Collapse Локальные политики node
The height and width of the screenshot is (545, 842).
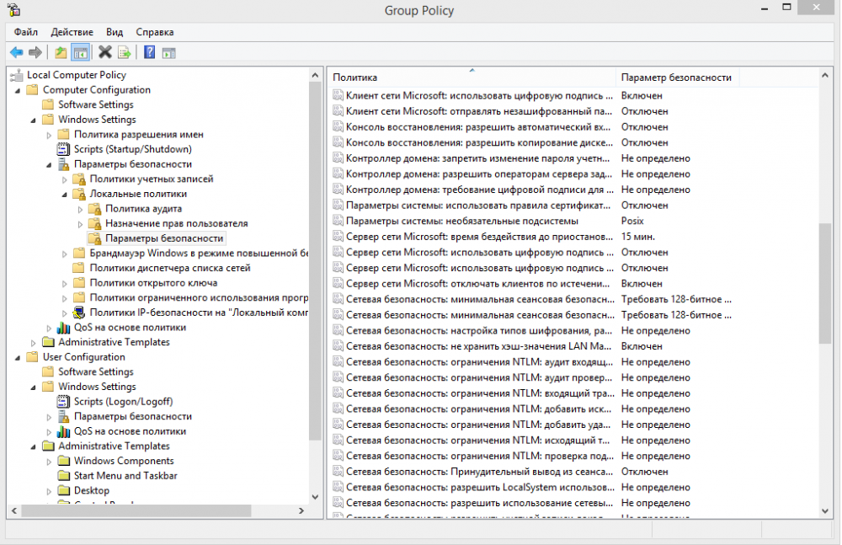[x=65, y=194]
